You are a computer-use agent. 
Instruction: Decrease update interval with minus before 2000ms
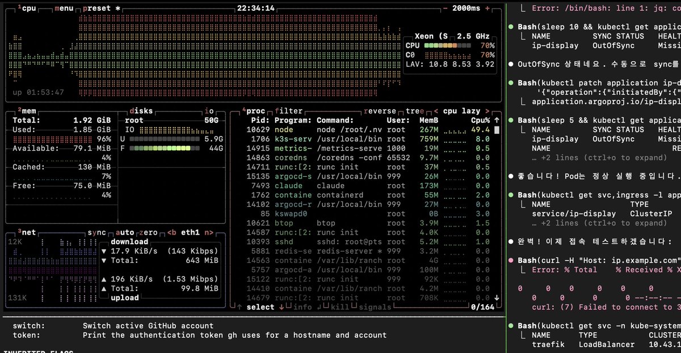(x=445, y=8)
